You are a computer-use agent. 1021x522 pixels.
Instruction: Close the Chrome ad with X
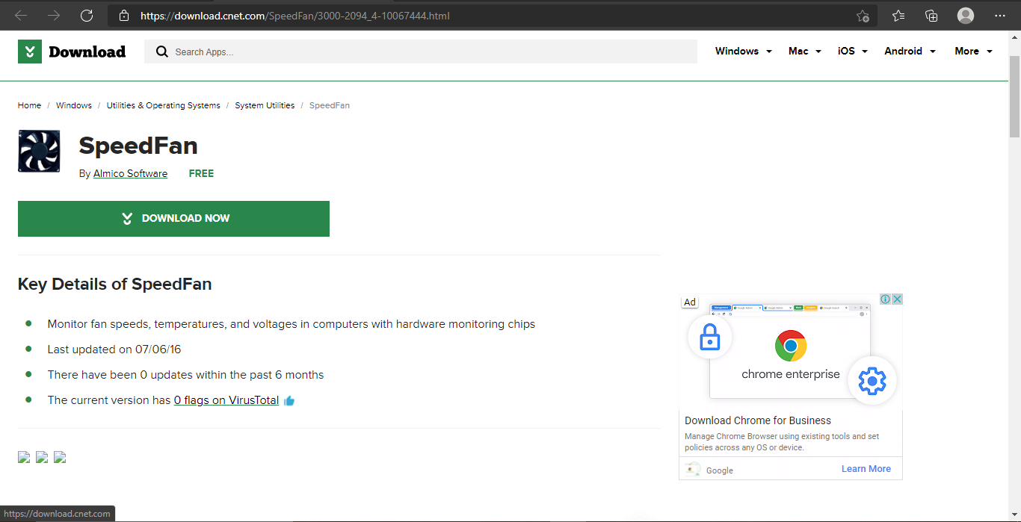[897, 299]
